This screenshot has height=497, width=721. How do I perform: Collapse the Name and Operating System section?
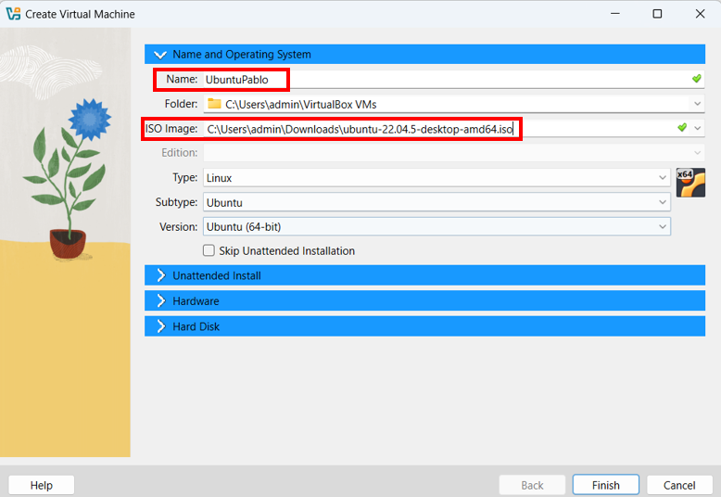[160, 55]
